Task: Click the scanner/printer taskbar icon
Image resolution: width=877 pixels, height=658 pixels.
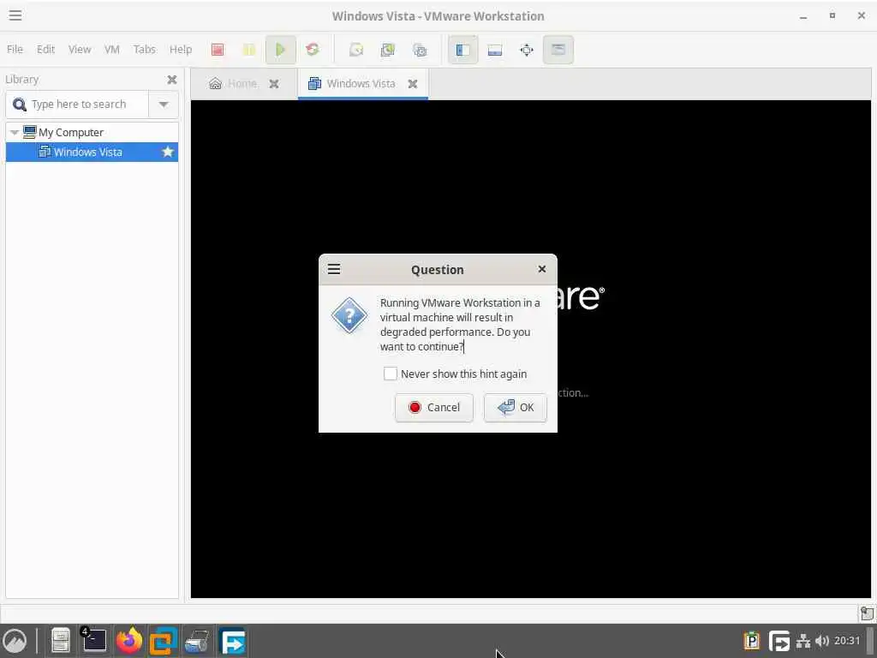Action: point(198,641)
